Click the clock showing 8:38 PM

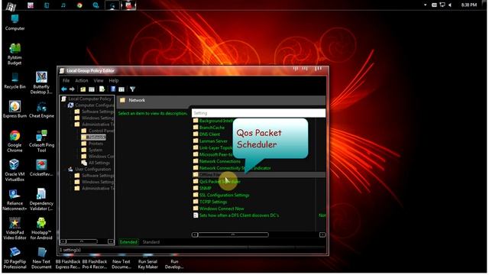(x=468, y=5)
